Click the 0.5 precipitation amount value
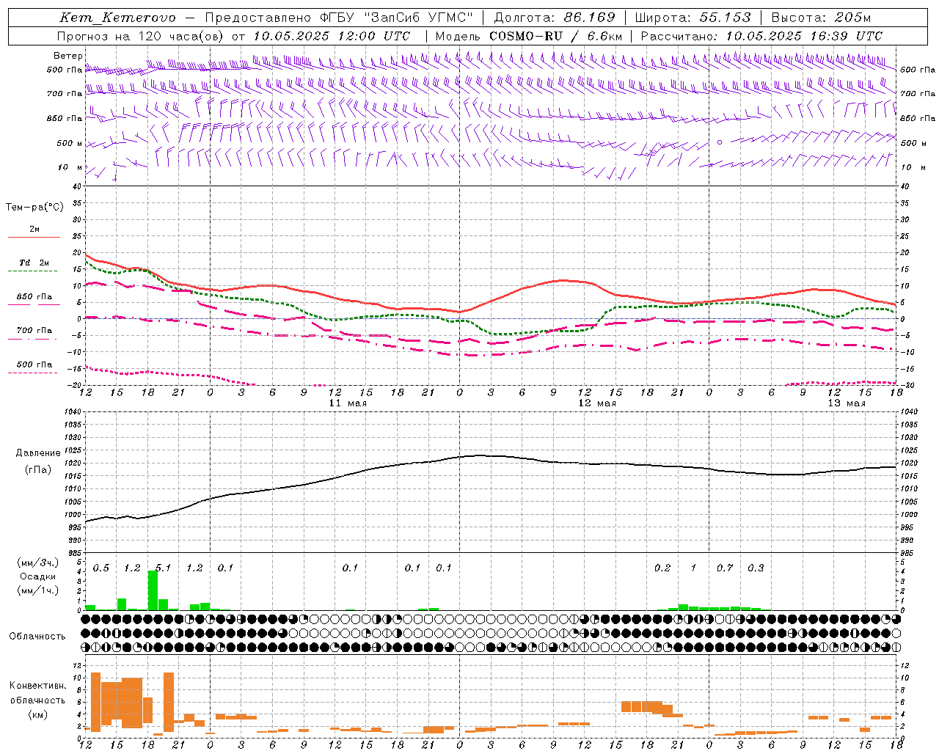 point(101,568)
